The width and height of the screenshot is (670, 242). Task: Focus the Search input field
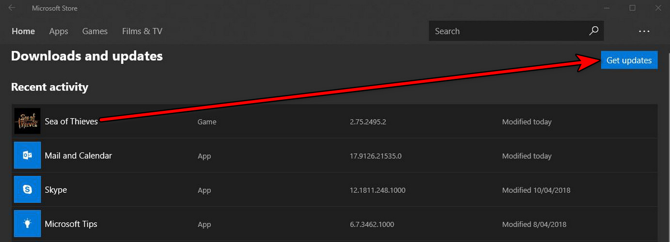click(x=516, y=31)
